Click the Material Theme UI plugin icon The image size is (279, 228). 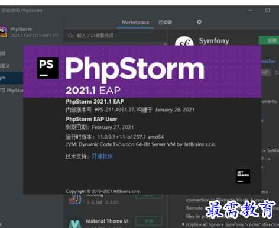coord(75,223)
